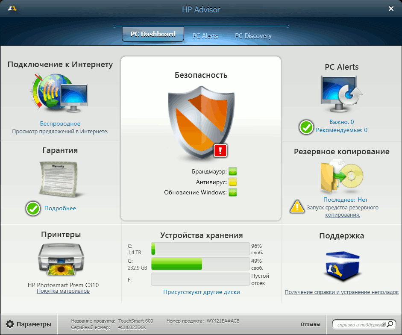Click the Принтеры heading
Image resolution: width=402 pixels, height=335 pixels.
pos(61,235)
